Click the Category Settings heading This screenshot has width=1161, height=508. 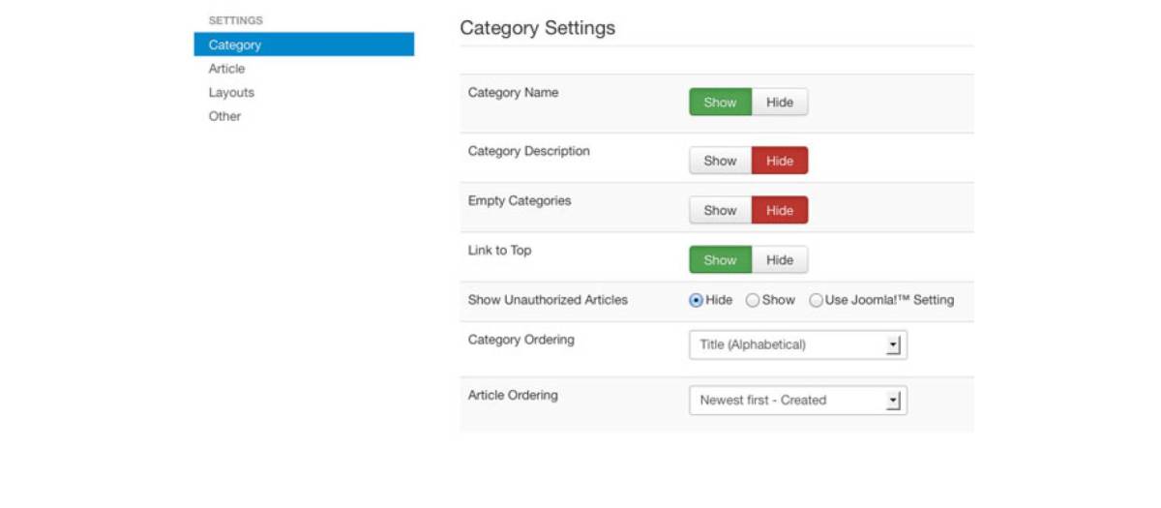click(x=537, y=28)
